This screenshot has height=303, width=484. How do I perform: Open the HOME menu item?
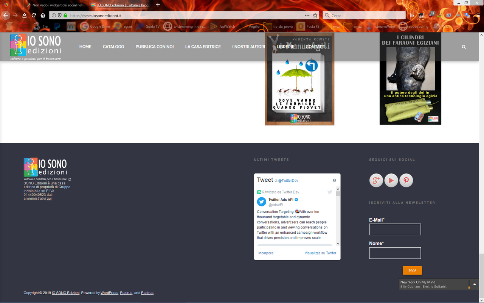tap(85, 47)
